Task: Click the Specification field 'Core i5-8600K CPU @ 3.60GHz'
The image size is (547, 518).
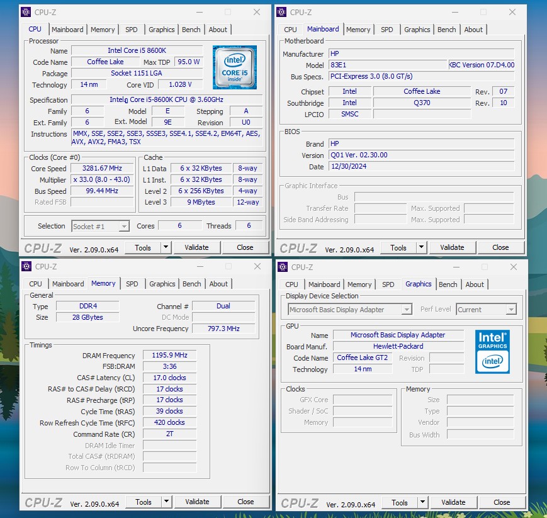Action: pyautogui.click(x=167, y=100)
